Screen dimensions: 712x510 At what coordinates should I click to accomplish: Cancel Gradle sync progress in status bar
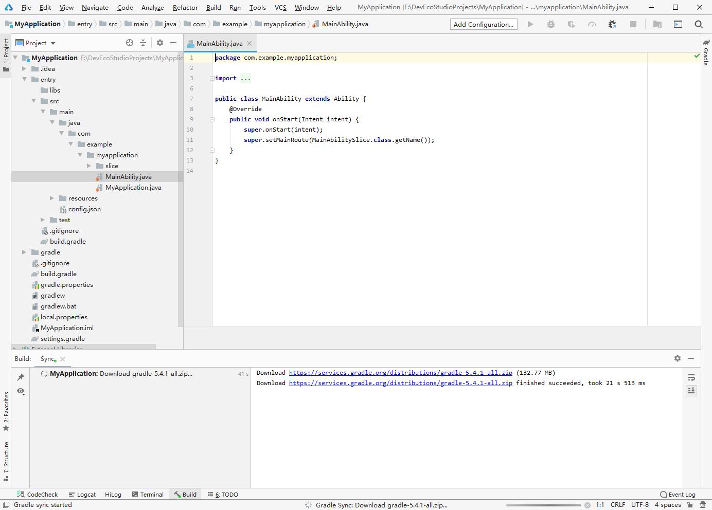(x=588, y=505)
